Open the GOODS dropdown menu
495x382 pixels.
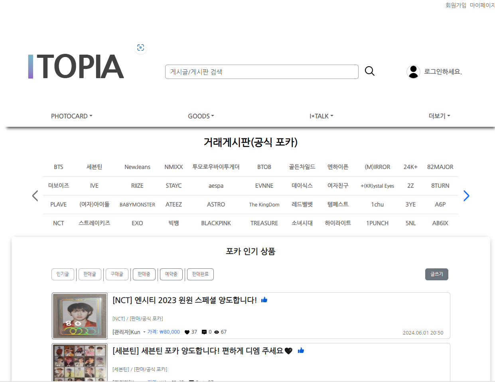201,116
